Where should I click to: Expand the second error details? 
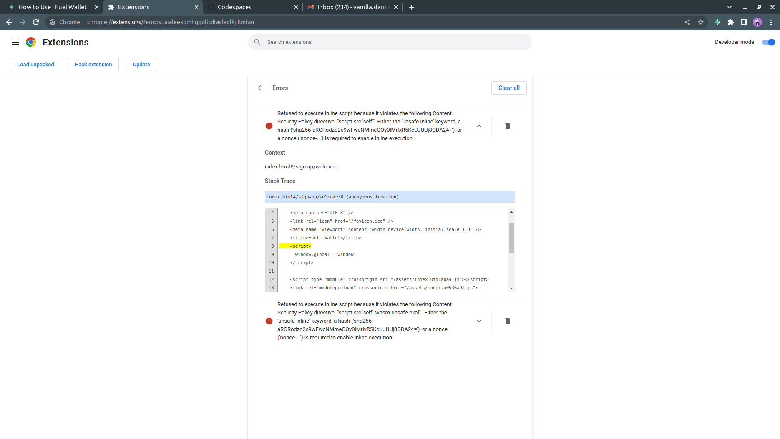pyautogui.click(x=479, y=321)
